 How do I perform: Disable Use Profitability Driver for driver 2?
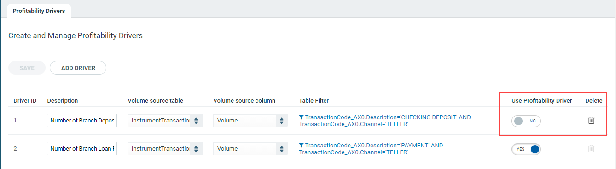tap(526, 149)
